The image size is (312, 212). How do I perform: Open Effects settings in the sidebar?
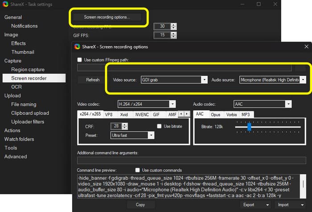[19, 43]
